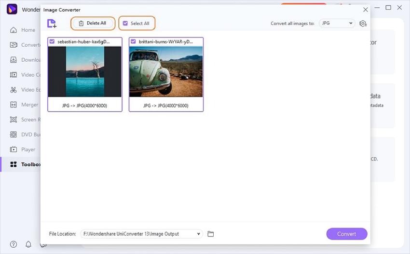Click the Player sidebar icon
Image resolution: width=410 pixels, height=254 pixels.
[x=14, y=149]
